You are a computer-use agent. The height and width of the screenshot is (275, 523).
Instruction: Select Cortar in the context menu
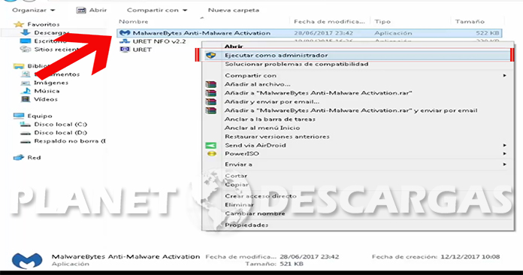[x=236, y=176]
